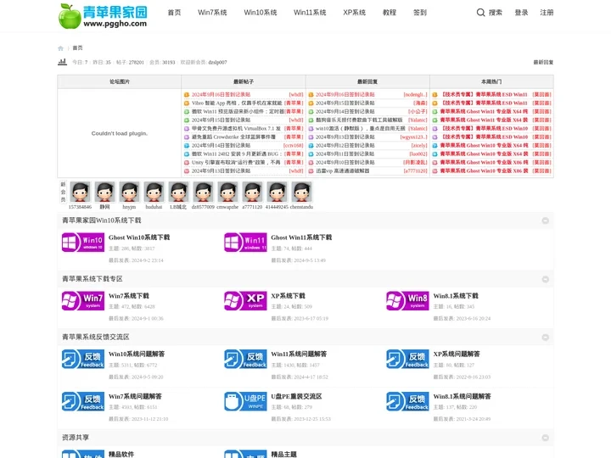611x458 pixels.
Task: Click the 首页 breadcrumb text
Action: [x=77, y=47]
